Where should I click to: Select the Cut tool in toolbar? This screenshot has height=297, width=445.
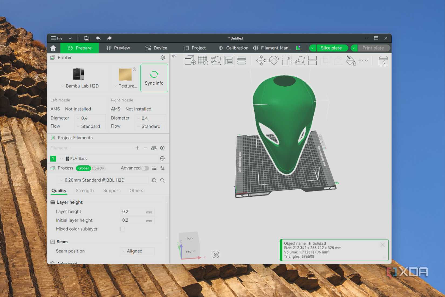[x=312, y=60]
